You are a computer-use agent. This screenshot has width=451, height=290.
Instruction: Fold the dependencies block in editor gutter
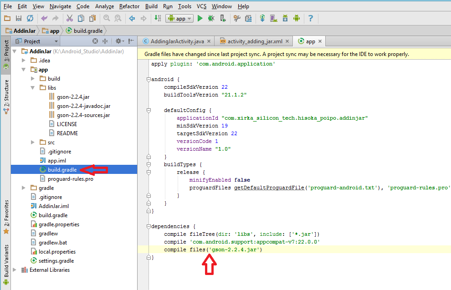tap(149, 226)
